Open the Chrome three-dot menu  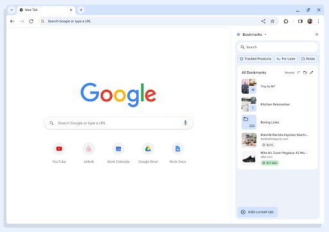318,21
